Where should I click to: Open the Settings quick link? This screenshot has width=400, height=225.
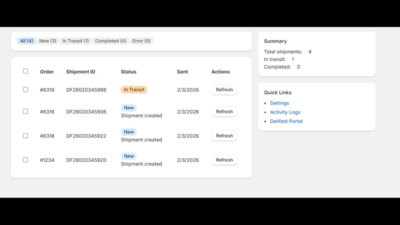(x=279, y=103)
